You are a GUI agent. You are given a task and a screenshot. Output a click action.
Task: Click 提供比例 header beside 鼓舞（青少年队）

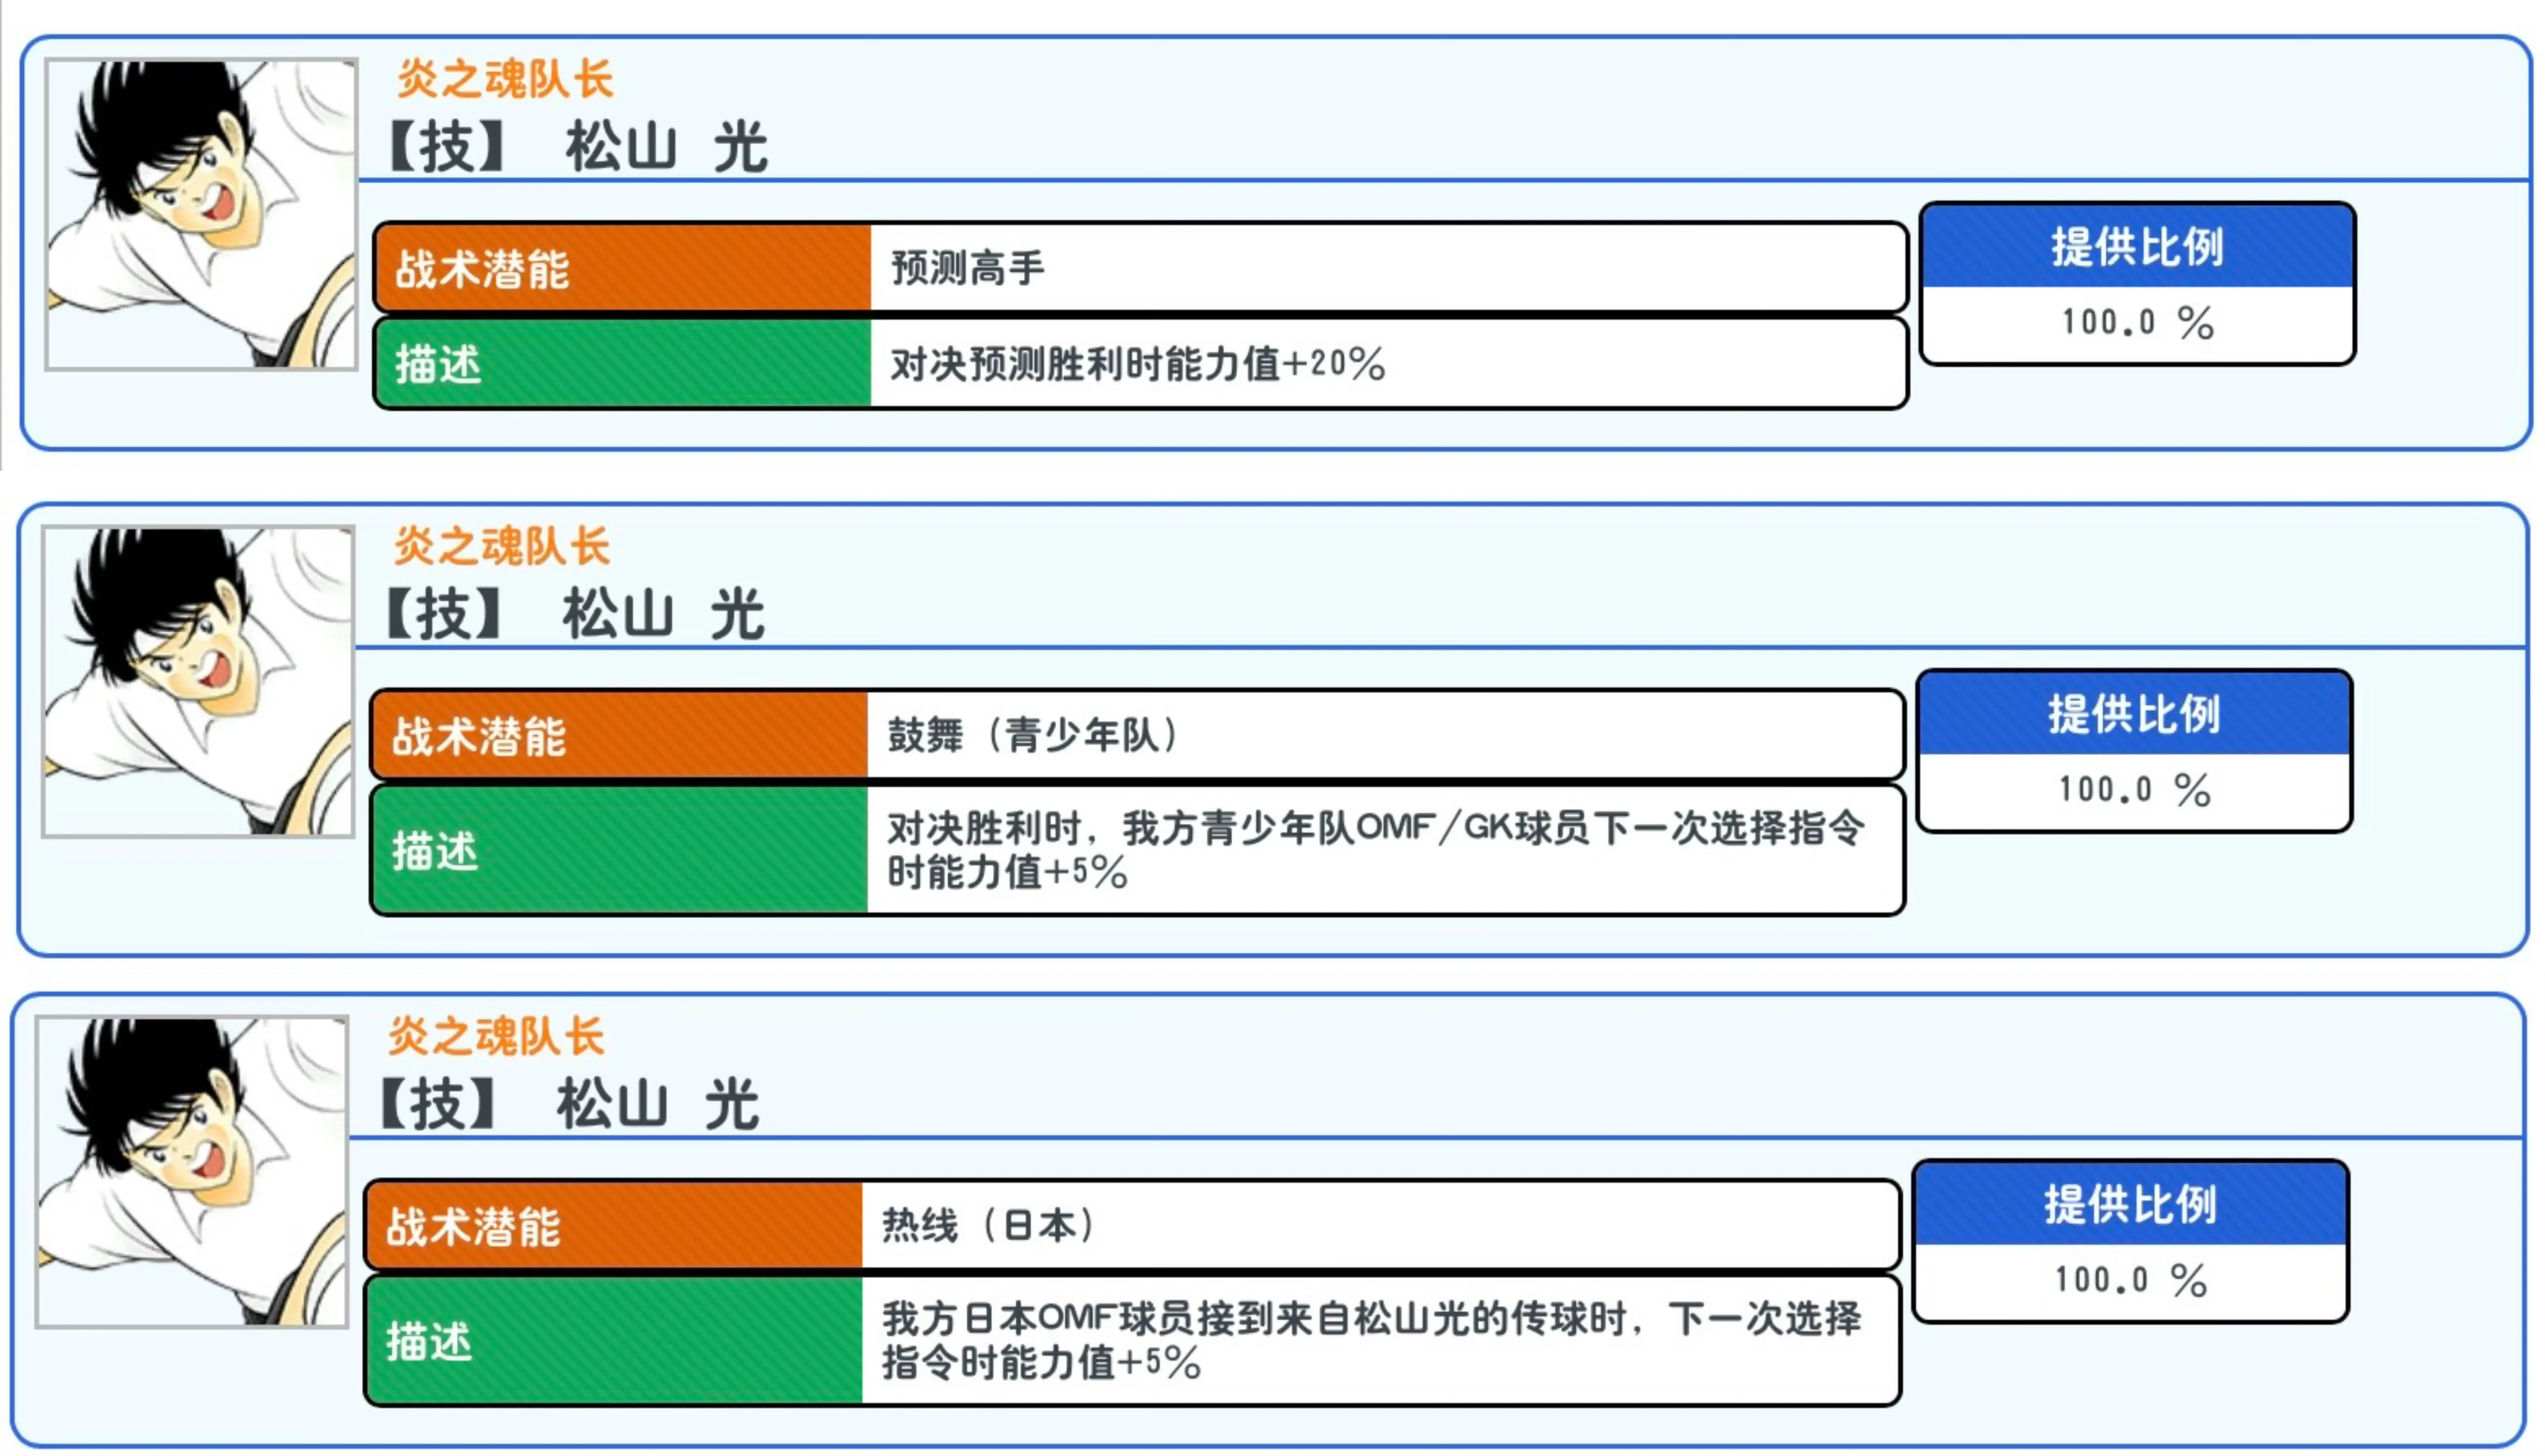(x=2134, y=714)
